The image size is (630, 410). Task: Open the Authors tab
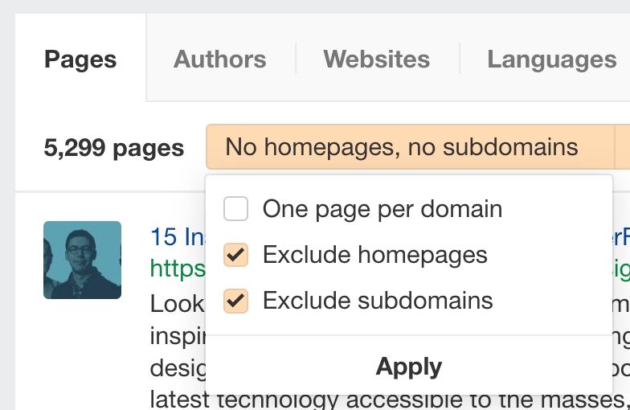click(x=220, y=59)
